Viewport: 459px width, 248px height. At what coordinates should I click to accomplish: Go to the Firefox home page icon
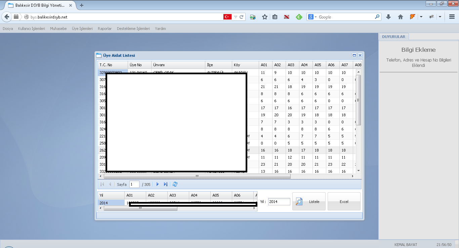[401, 17]
